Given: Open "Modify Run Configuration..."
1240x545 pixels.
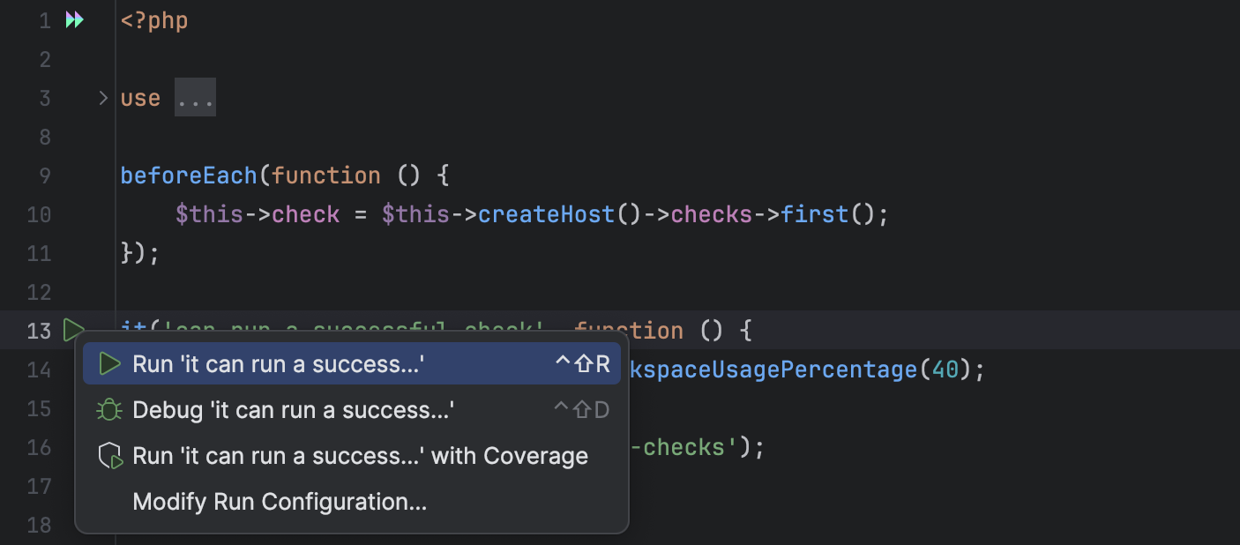Looking at the screenshot, I should [279, 501].
